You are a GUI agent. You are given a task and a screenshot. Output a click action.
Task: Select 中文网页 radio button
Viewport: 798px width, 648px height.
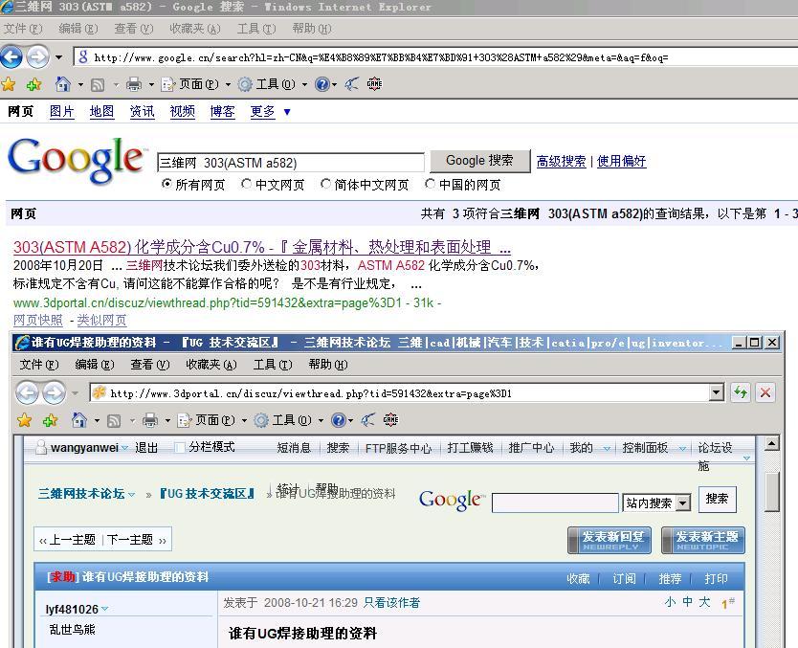246,184
